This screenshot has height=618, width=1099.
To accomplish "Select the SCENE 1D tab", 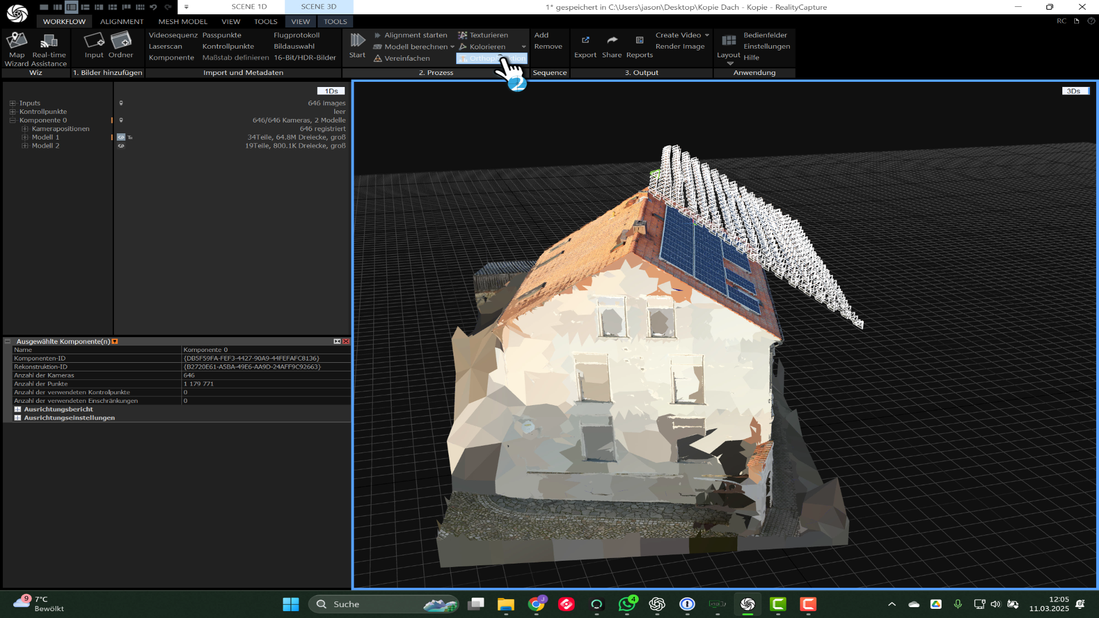I will [249, 7].
